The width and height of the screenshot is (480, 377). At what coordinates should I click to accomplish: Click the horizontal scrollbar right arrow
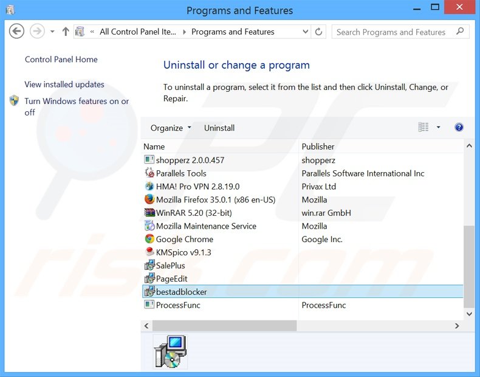coord(457,325)
